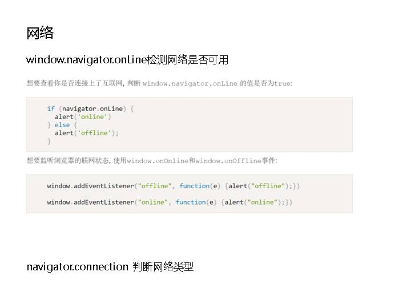The width and height of the screenshot is (411, 308).
Task: Select the "navigator.connection 判断网络类型" heading
Action: 110,266
